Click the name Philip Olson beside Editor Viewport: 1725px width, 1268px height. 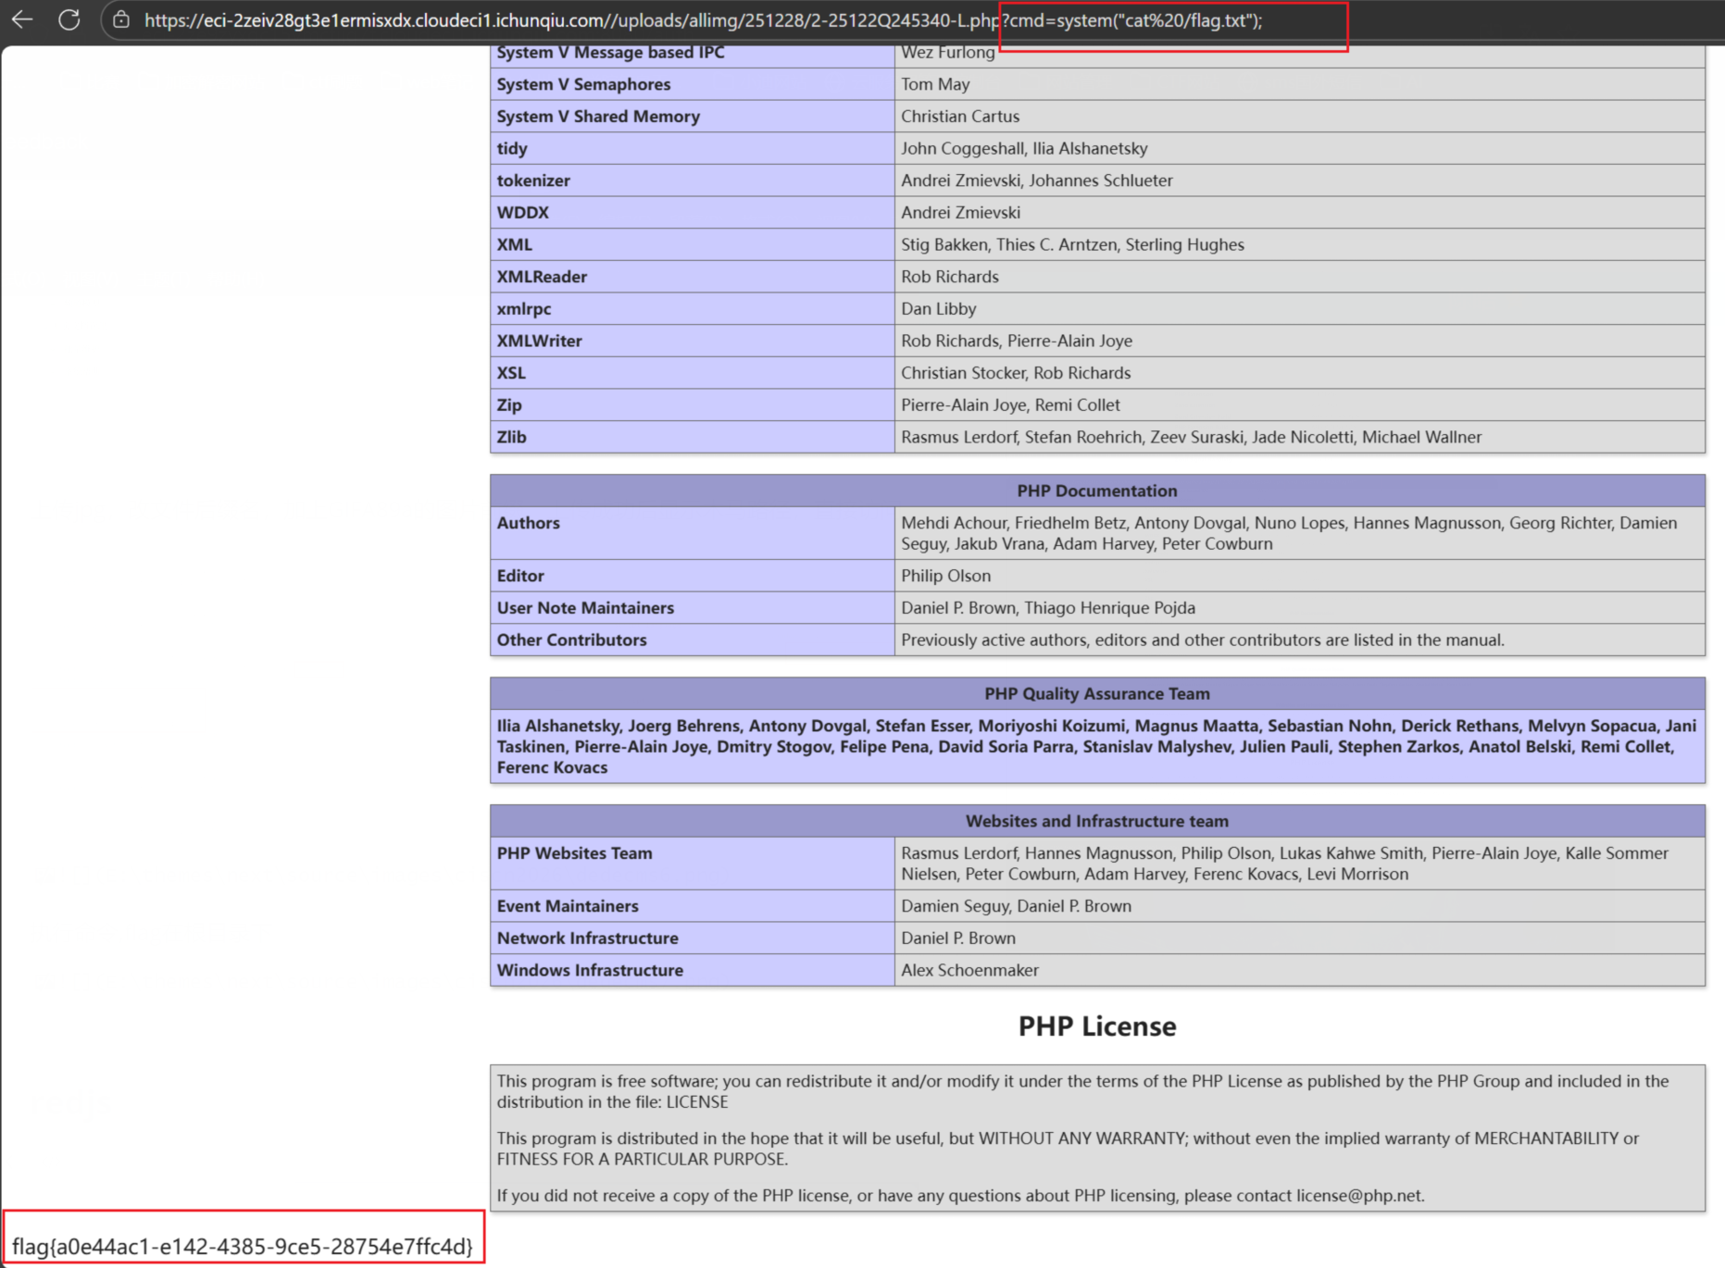click(x=945, y=576)
